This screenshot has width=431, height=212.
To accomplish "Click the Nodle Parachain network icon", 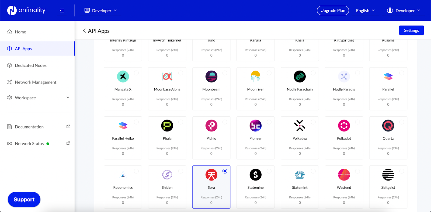I will click(x=300, y=77).
